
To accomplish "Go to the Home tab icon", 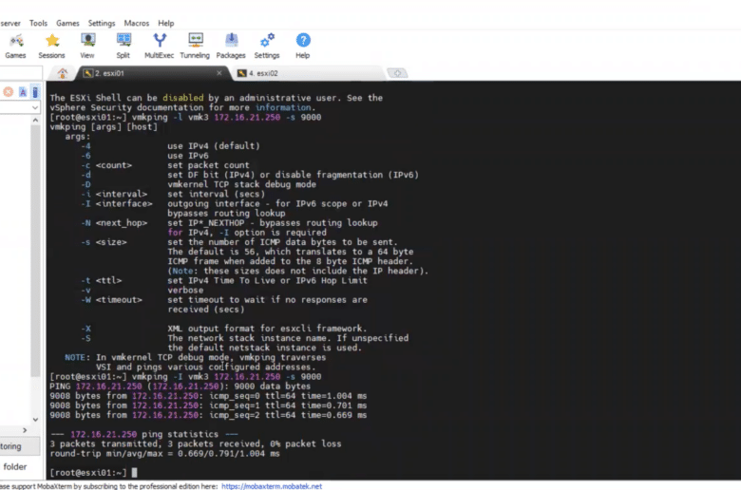I will click(x=63, y=73).
